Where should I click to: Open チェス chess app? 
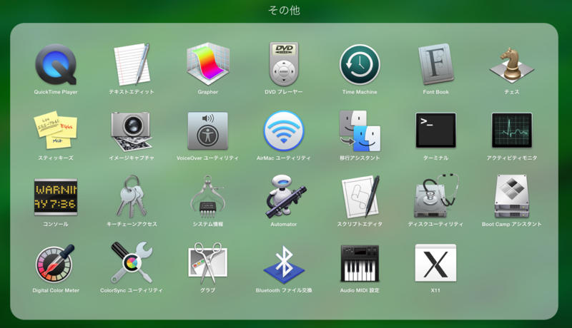click(512, 65)
